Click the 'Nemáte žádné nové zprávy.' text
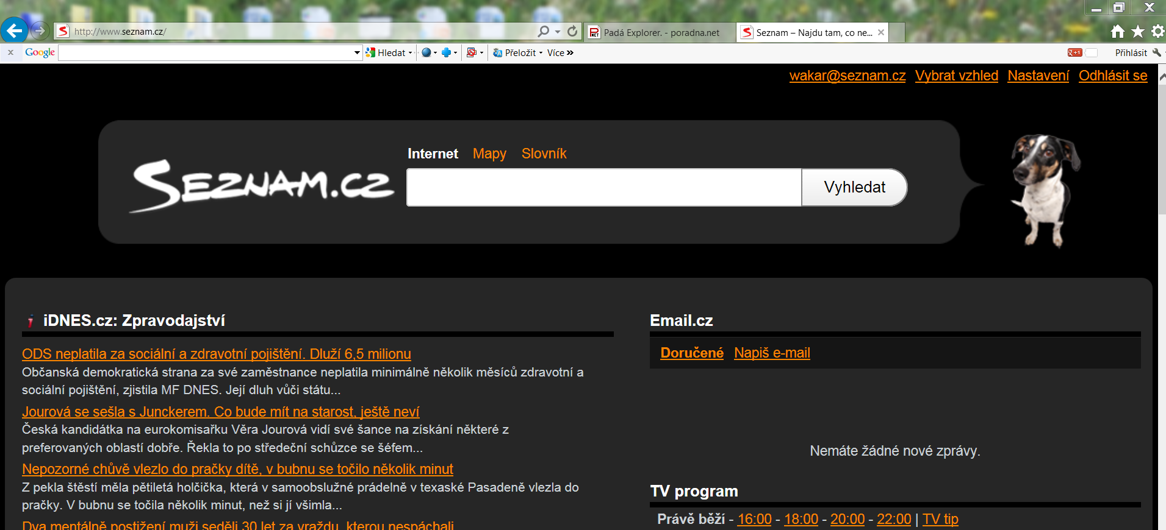1166x530 pixels. click(x=895, y=451)
